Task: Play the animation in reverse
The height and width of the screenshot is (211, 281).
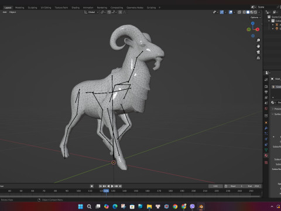Action: [x=108, y=186]
